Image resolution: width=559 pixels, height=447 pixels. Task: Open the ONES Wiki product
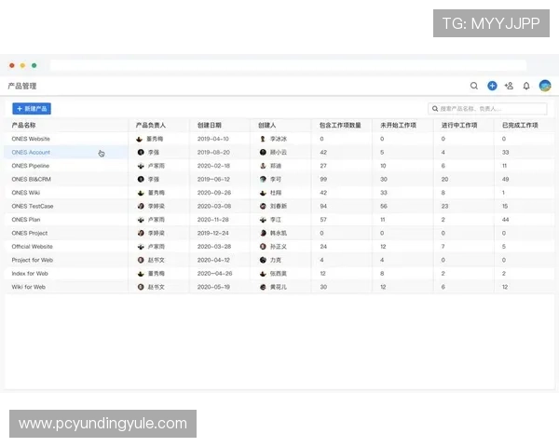pyautogui.click(x=26, y=193)
